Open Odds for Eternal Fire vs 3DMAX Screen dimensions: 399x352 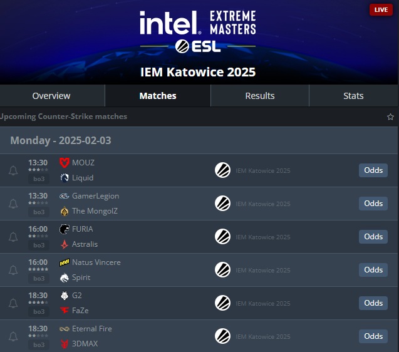(x=373, y=336)
